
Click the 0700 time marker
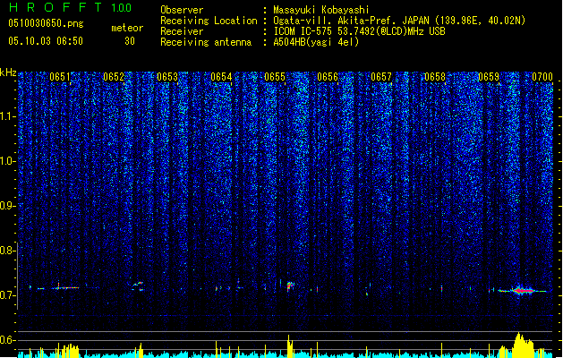(542, 77)
